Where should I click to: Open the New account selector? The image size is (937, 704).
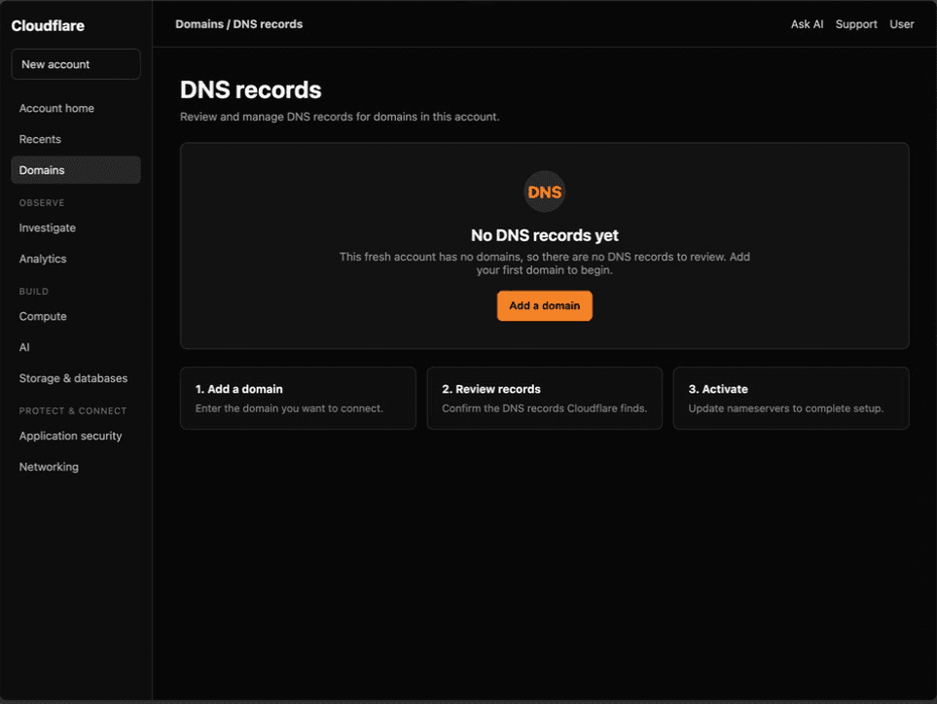pyautogui.click(x=76, y=64)
